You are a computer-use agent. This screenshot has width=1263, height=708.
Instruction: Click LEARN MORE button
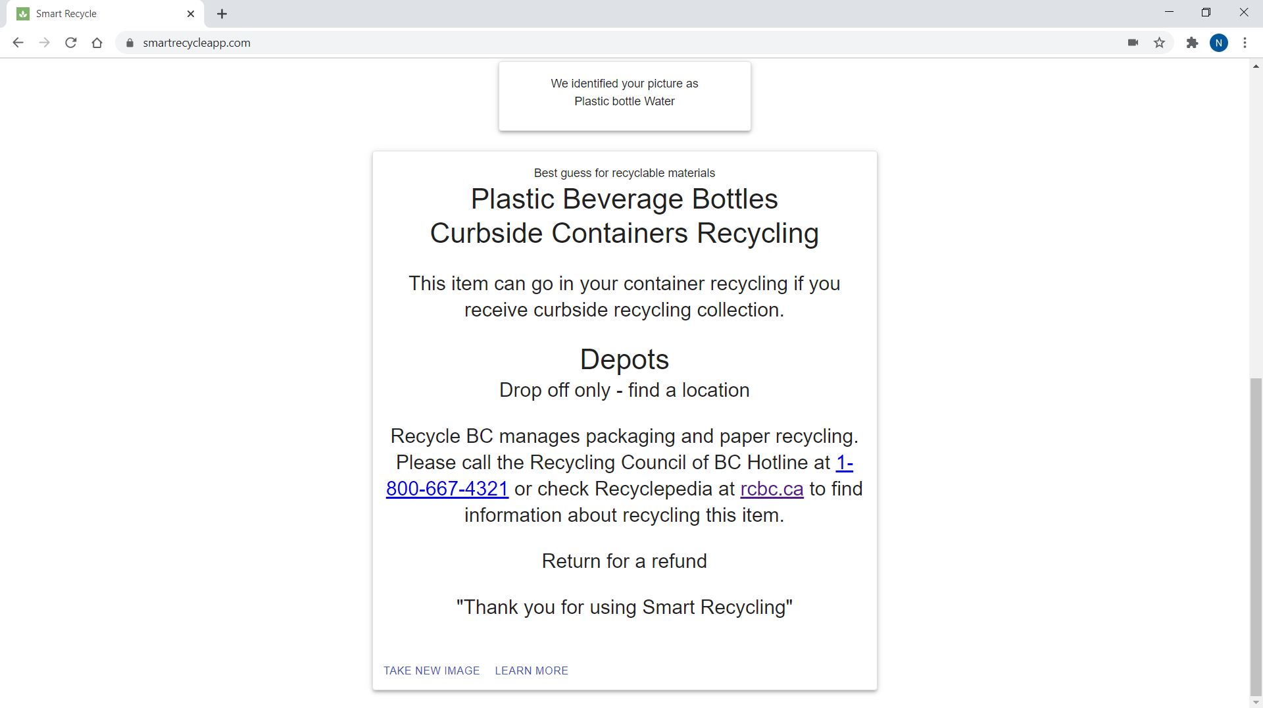(532, 670)
